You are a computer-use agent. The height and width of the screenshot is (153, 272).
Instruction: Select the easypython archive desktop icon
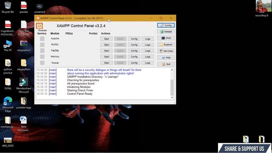tap(24, 45)
